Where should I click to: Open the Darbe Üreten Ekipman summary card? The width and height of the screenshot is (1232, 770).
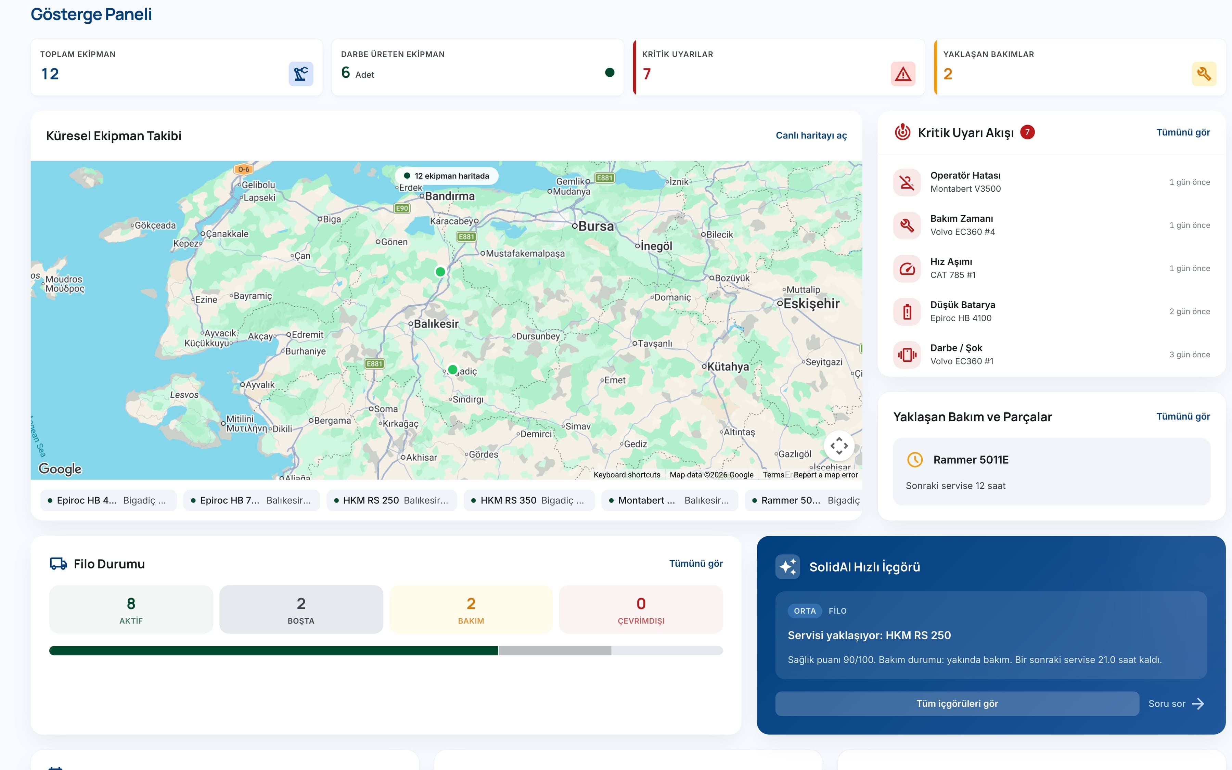tap(477, 67)
